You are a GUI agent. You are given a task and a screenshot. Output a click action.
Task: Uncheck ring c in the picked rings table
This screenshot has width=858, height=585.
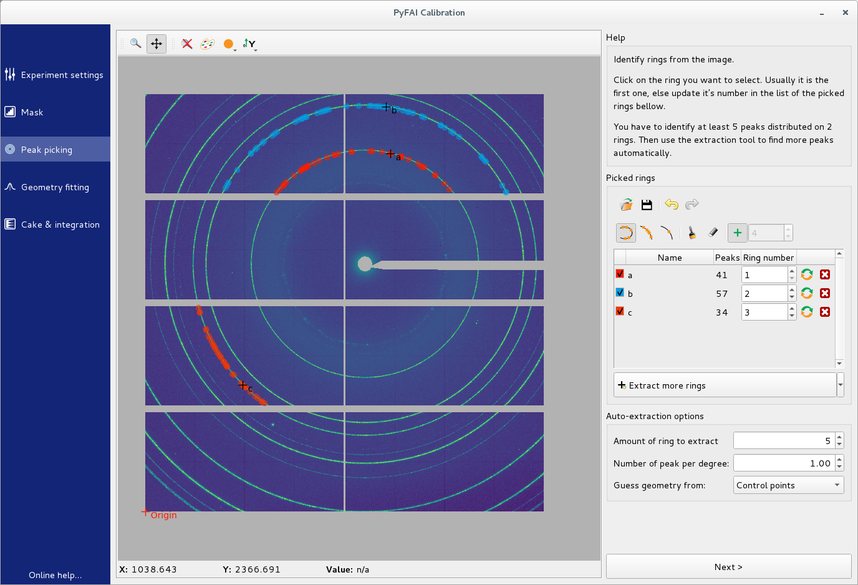click(x=619, y=312)
